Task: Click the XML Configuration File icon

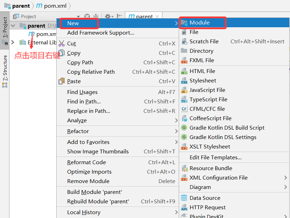Action: coord(184,178)
